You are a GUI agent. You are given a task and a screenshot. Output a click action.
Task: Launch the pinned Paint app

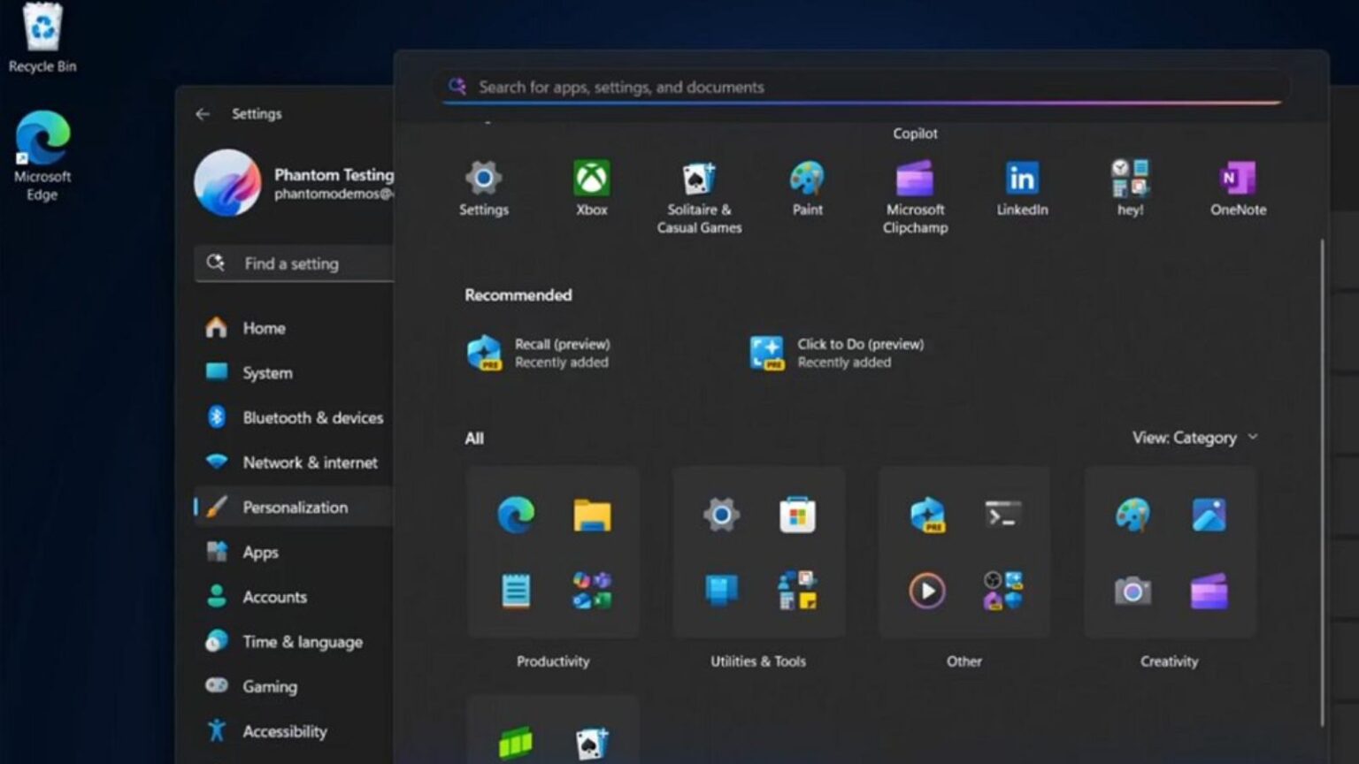point(807,188)
